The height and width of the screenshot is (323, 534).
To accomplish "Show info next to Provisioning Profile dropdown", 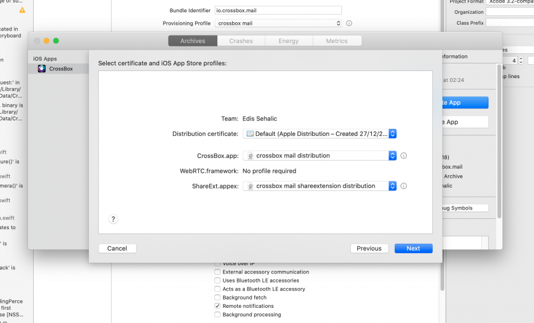I will [349, 23].
